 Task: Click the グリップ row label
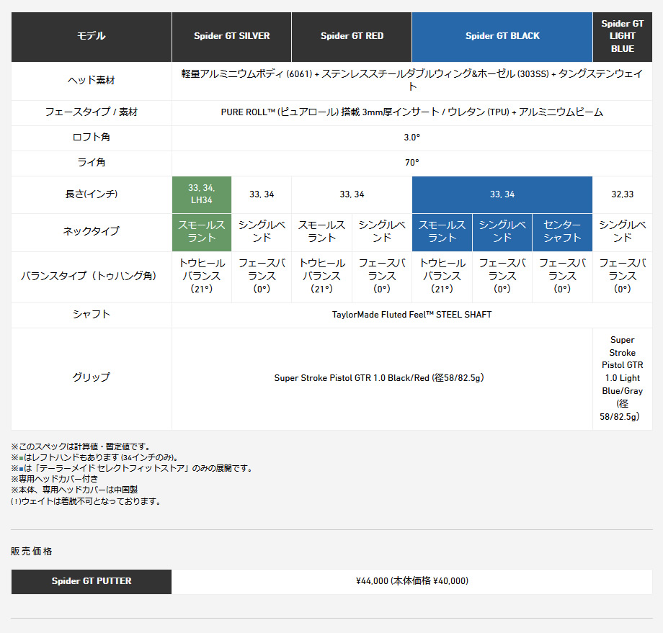click(92, 379)
